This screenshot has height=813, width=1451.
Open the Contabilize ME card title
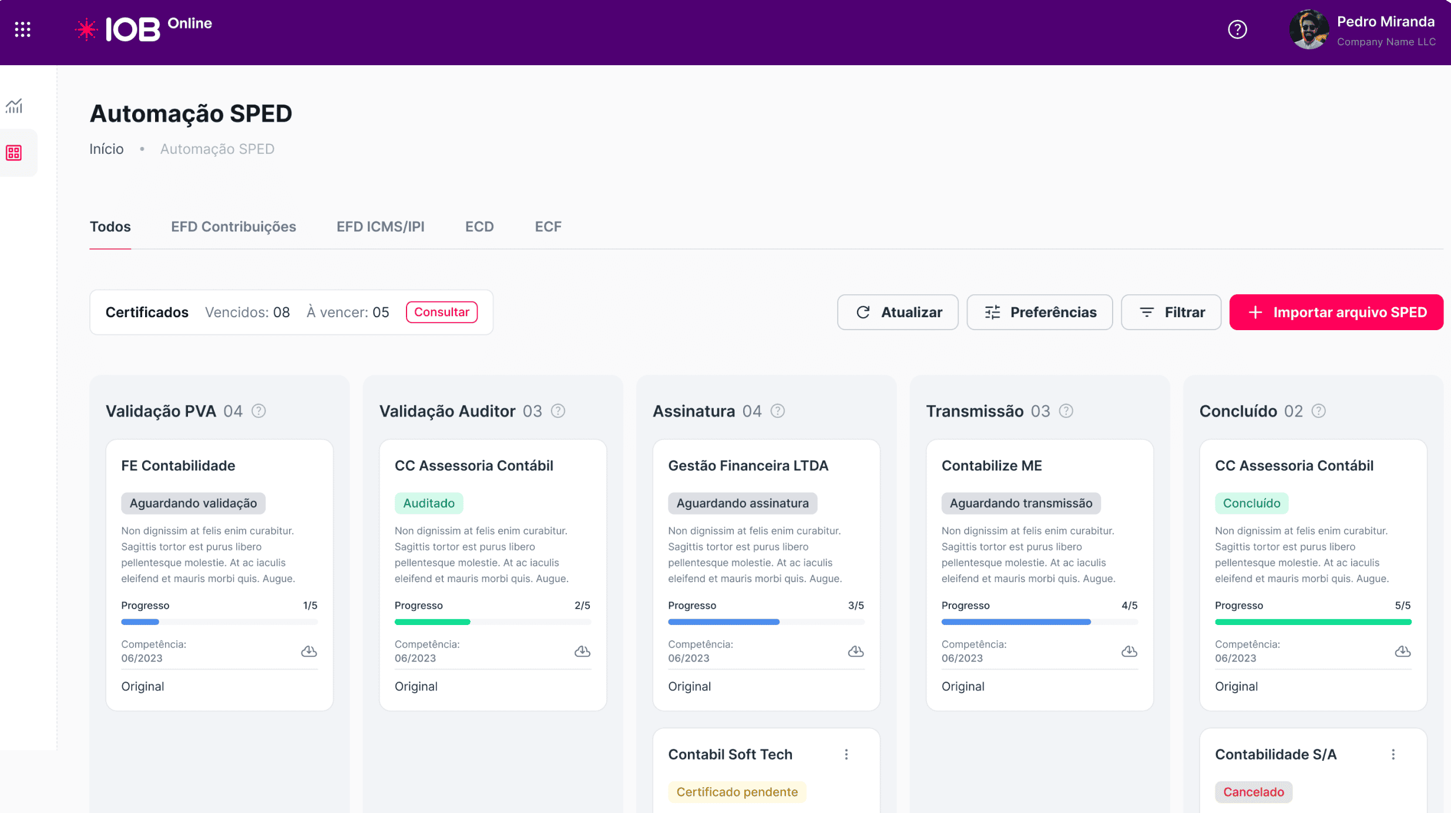pos(992,466)
